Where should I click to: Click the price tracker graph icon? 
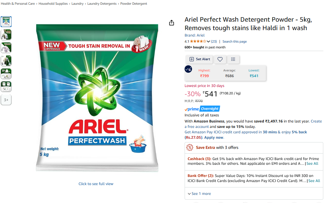[188, 69]
